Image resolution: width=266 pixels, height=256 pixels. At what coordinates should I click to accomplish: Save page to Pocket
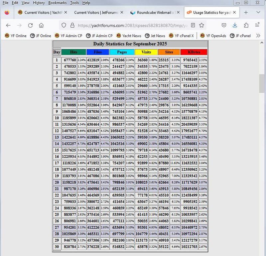pos(224,25)
